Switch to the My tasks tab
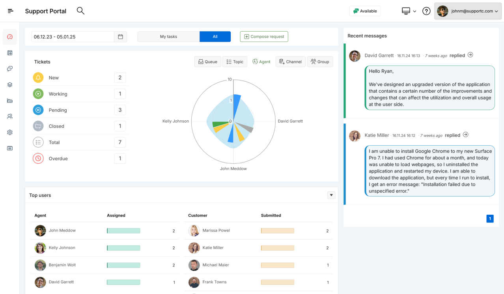 168,36
